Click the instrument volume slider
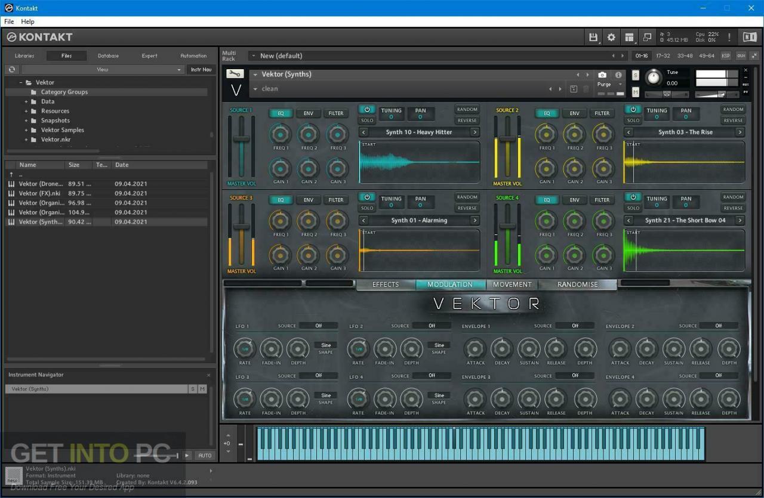Image resolution: width=764 pixels, height=498 pixels. tap(717, 94)
